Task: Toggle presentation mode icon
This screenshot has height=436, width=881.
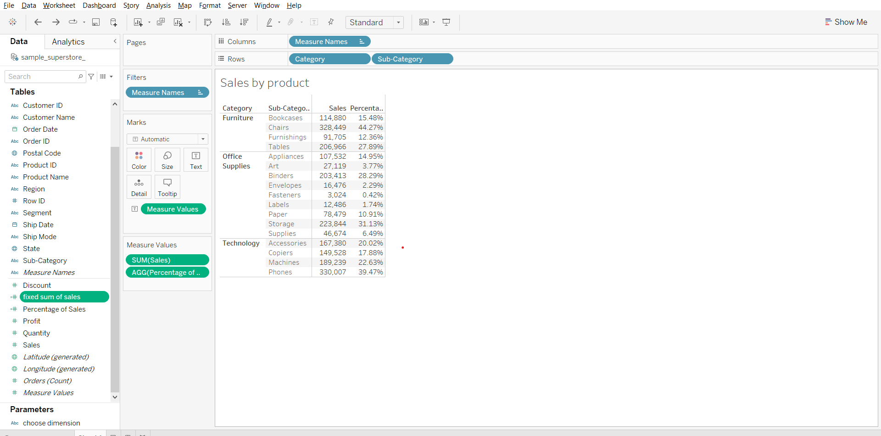Action: (446, 22)
